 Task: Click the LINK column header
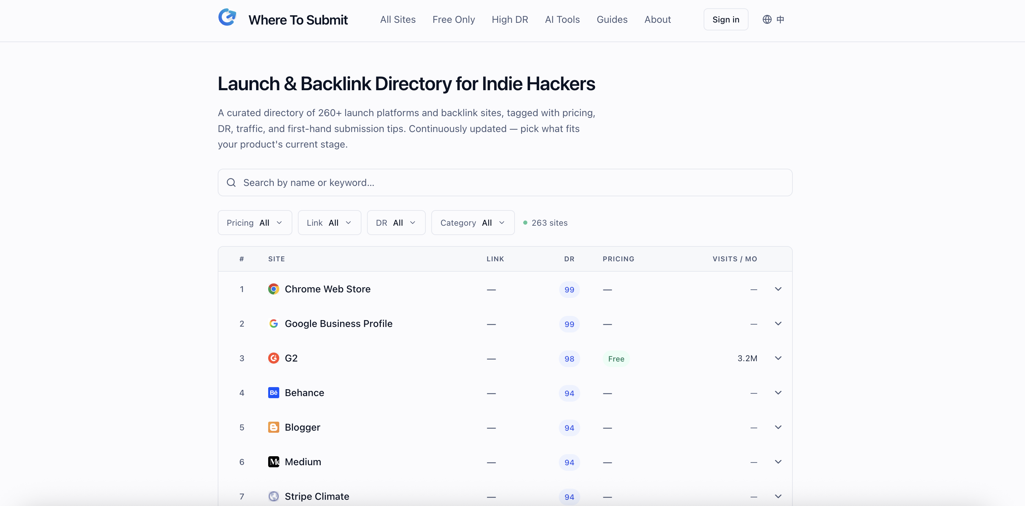495,259
